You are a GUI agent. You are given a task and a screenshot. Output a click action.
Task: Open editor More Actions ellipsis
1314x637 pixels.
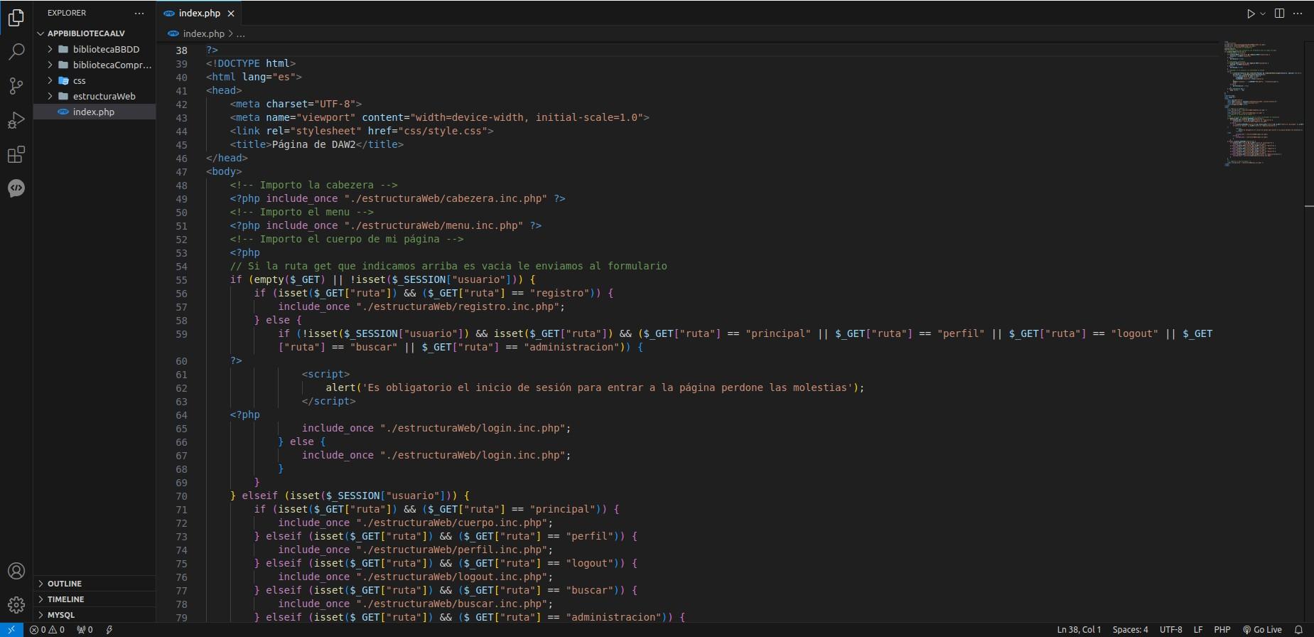click(1298, 14)
